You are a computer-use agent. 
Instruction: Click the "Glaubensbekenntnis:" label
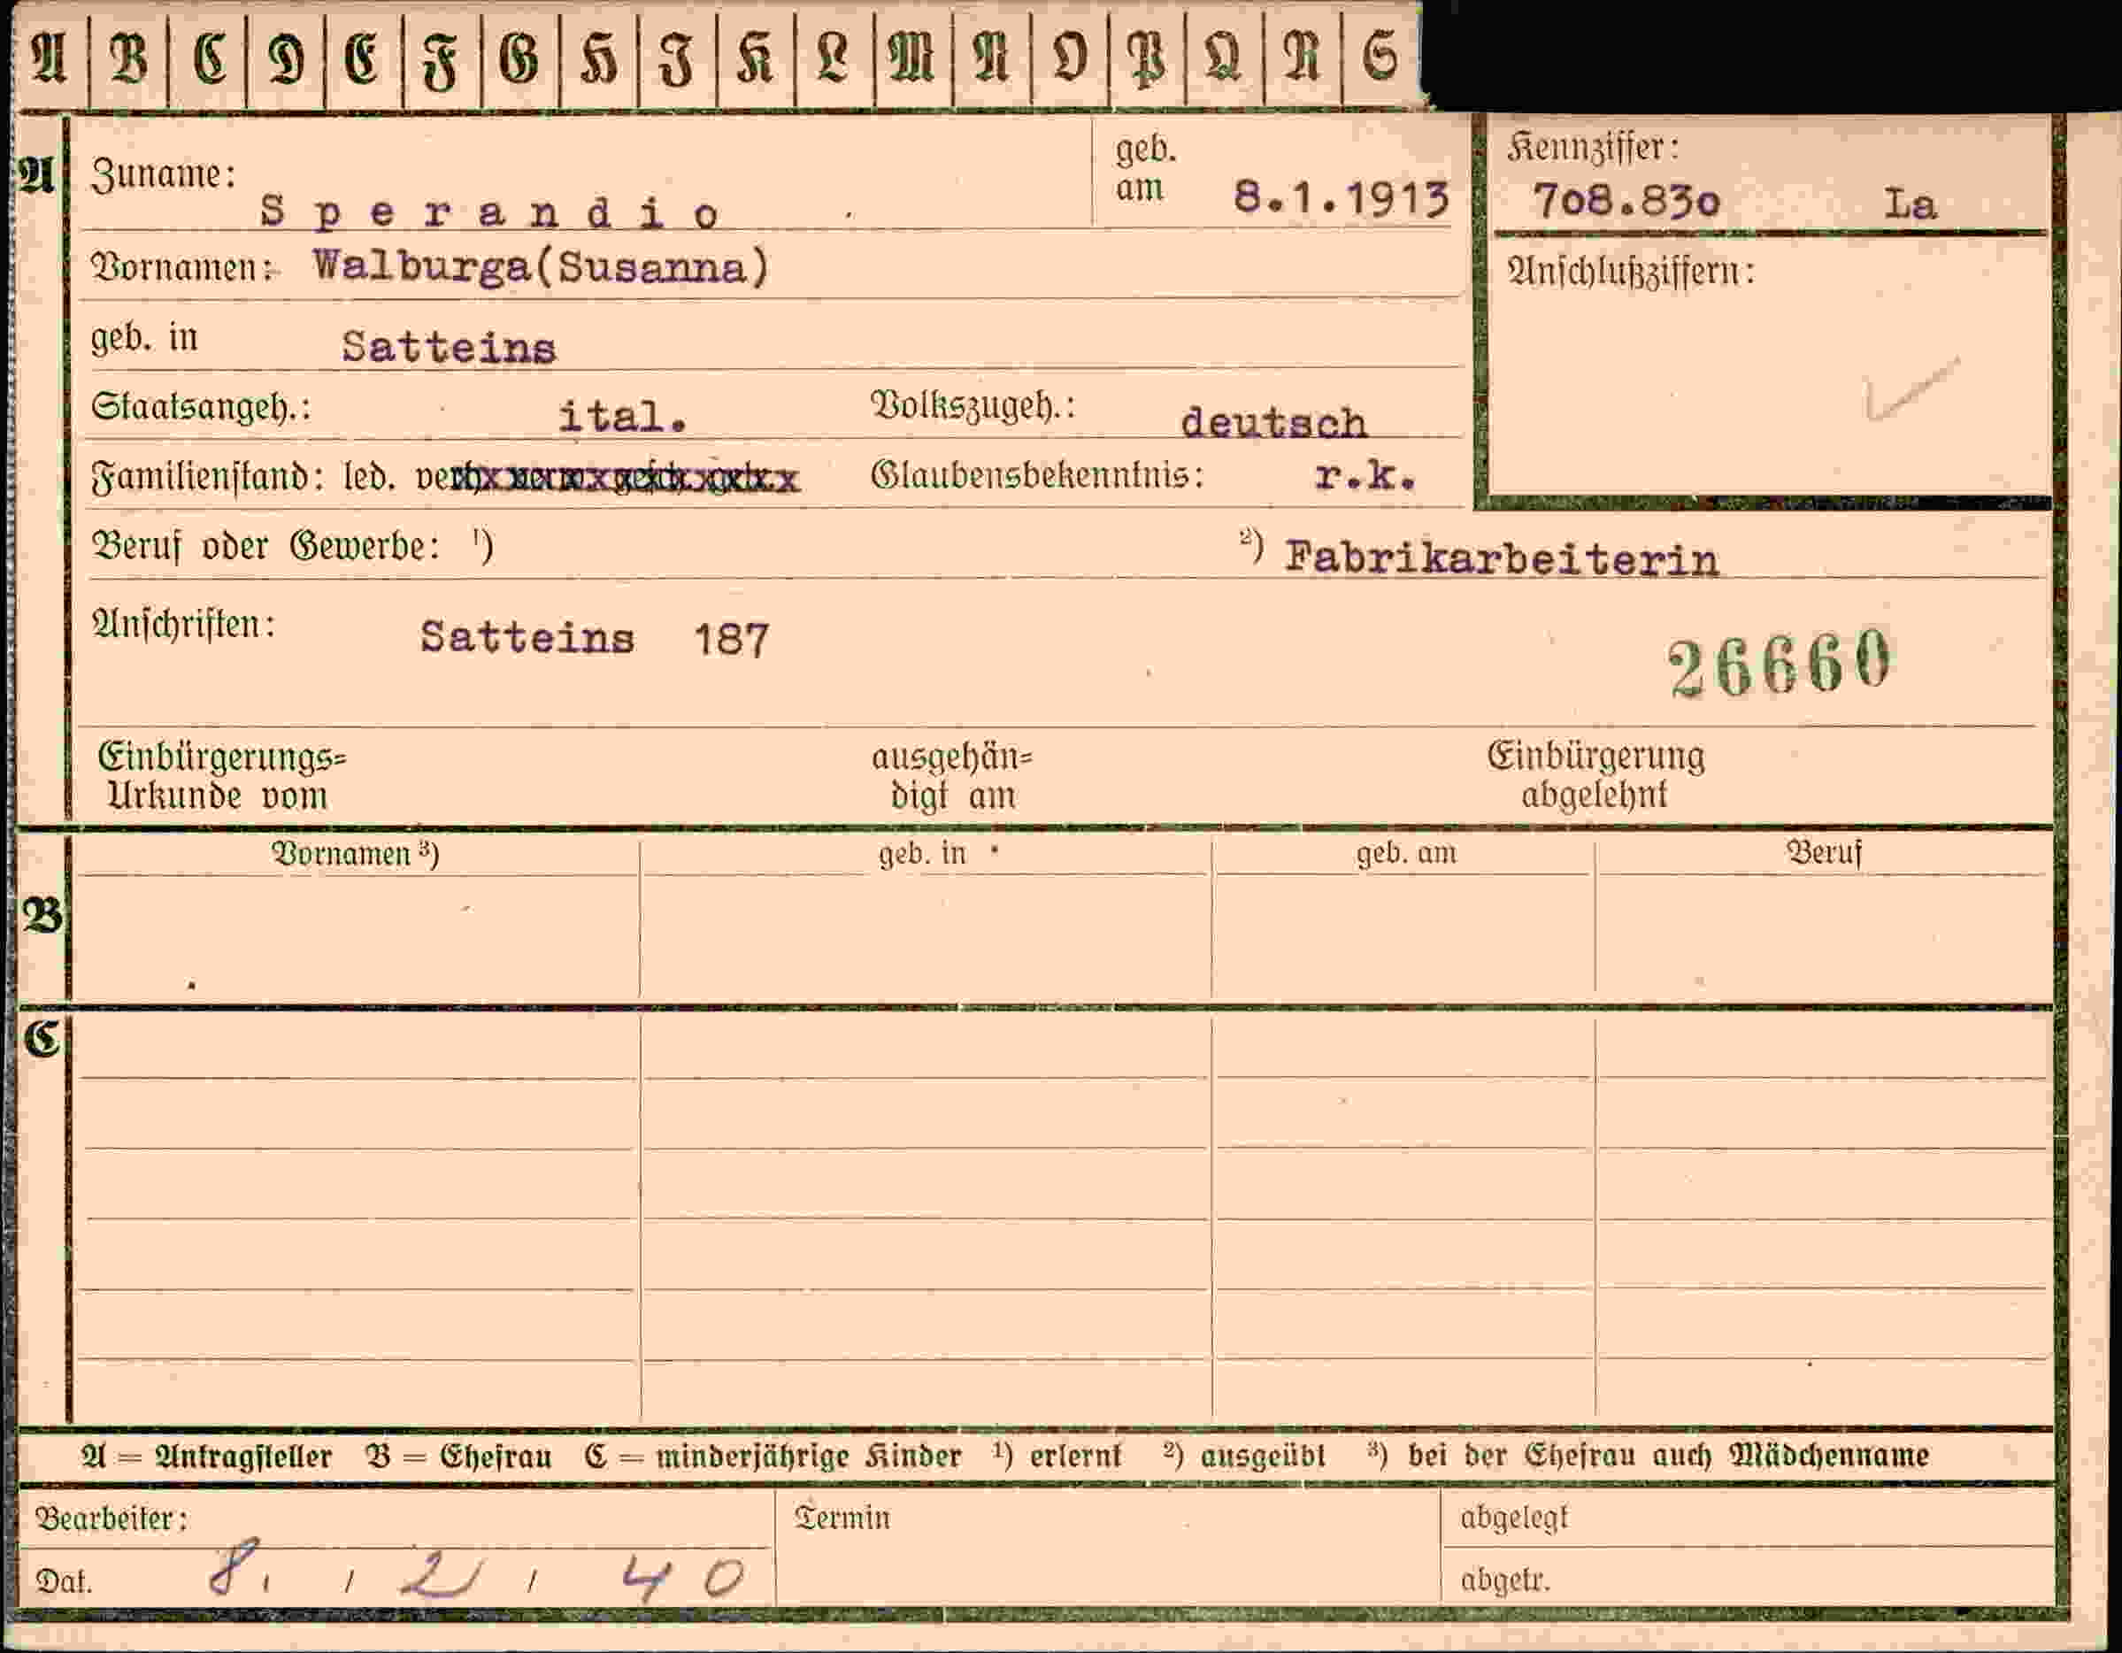tap(1037, 475)
